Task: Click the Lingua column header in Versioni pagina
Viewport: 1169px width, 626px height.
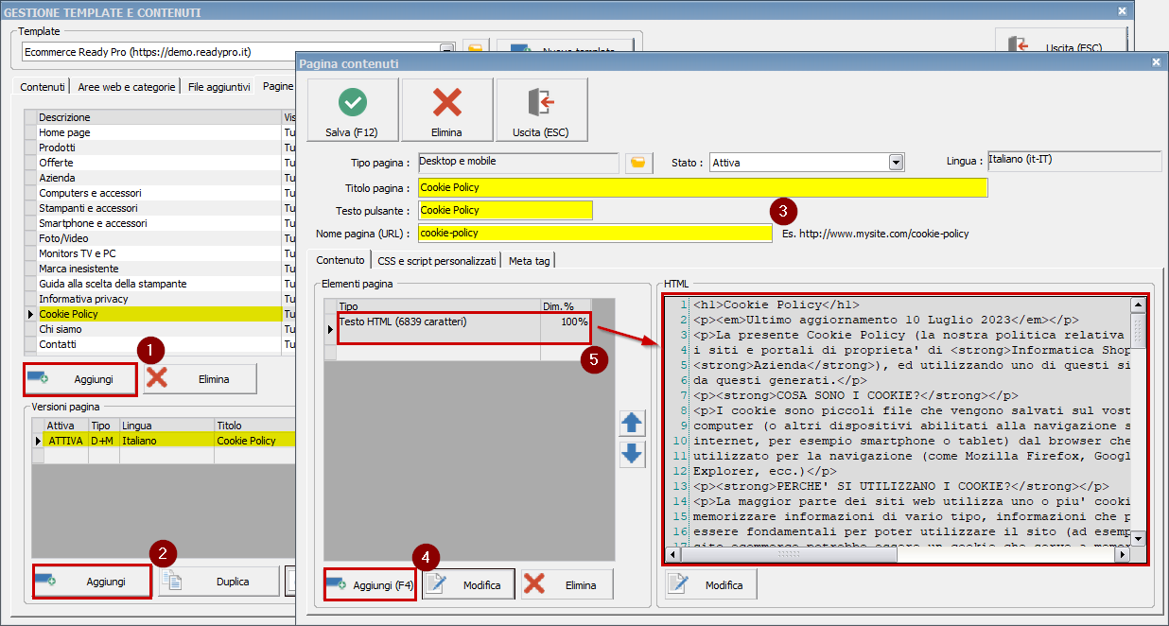Action: [x=166, y=426]
